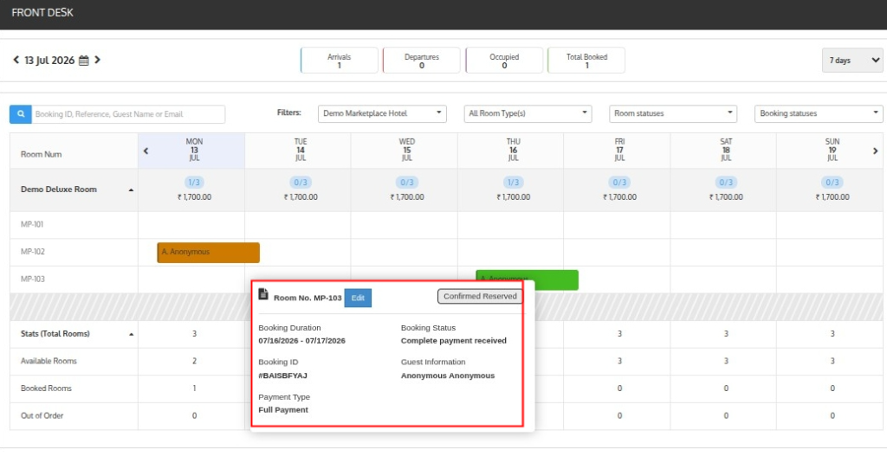The width and height of the screenshot is (887, 456).
Task: Click the document icon beside Room No. MP-103
Action: click(x=263, y=294)
